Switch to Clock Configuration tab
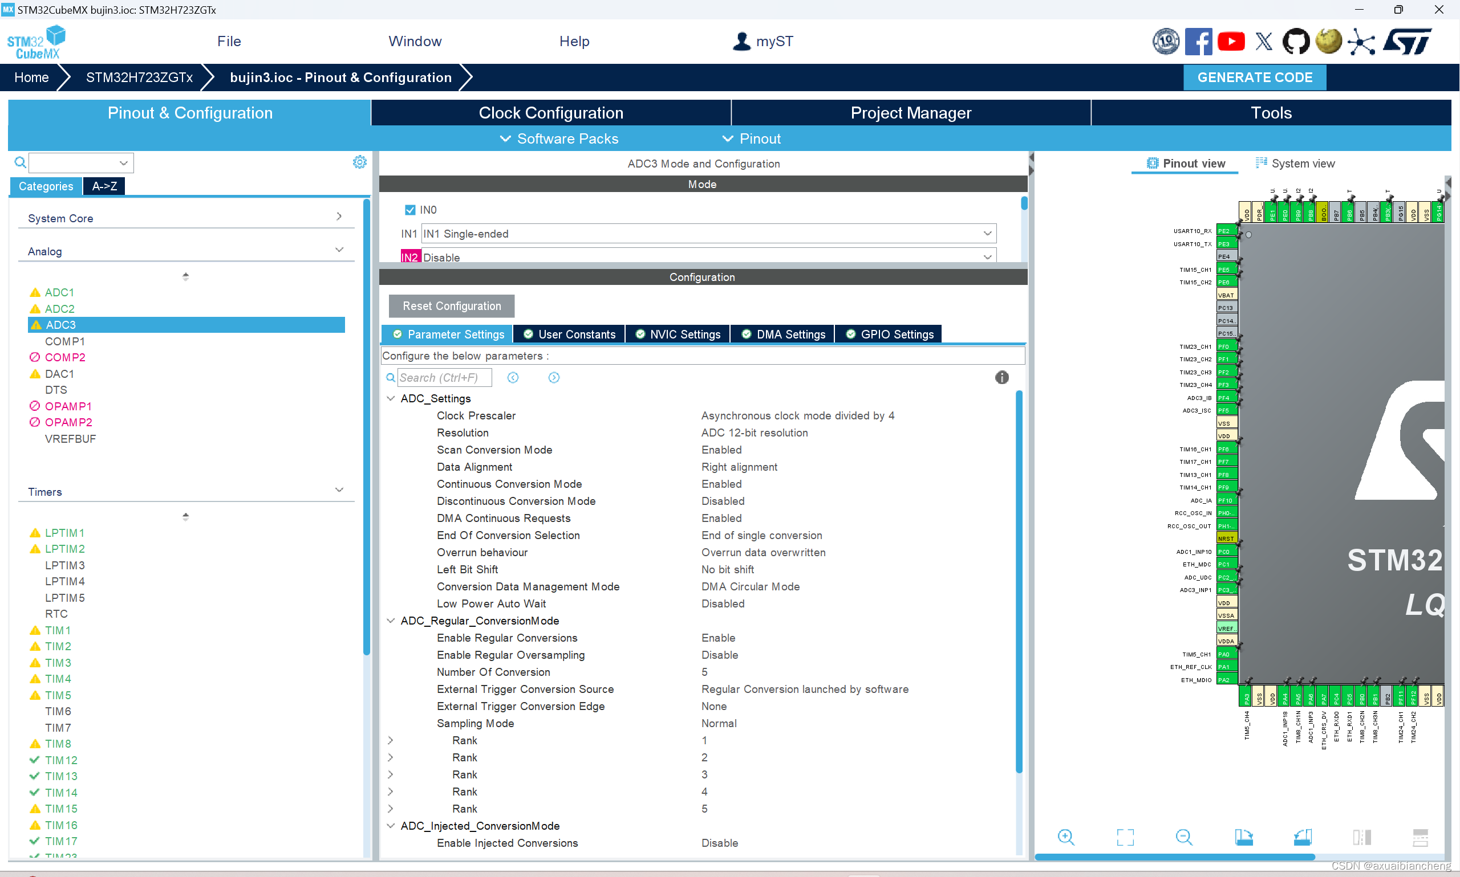Screen dimensions: 1460x877 click(x=550, y=113)
